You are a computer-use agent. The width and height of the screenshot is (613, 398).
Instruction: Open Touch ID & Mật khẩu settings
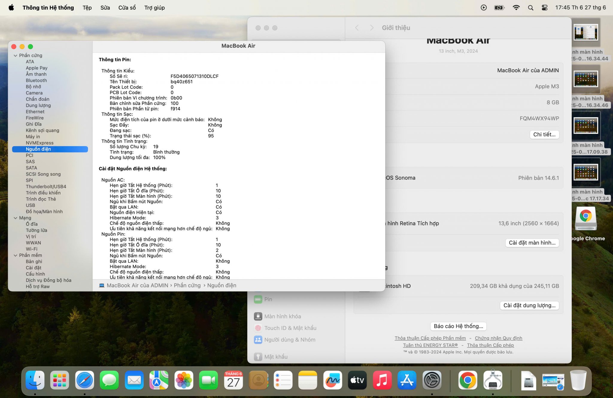[x=285, y=328]
